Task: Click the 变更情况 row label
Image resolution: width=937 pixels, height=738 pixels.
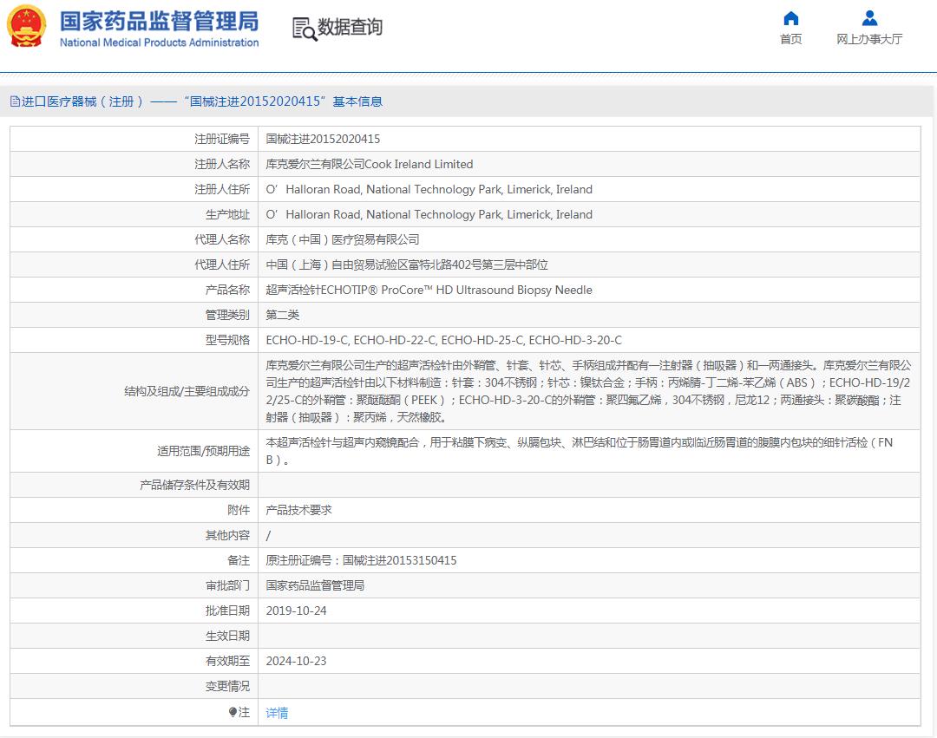Action: click(x=227, y=686)
